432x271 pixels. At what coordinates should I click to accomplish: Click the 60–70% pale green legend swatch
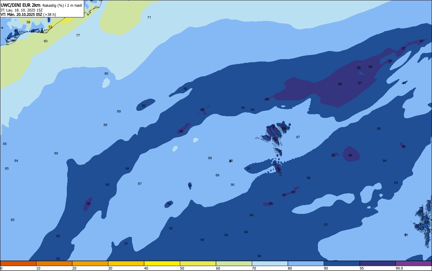(x=234, y=263)
